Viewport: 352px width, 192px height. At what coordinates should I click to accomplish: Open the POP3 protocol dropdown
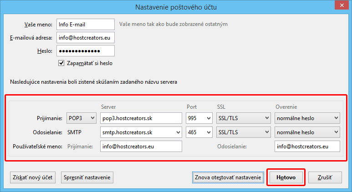pyautogui.click(x=81, y=118)
